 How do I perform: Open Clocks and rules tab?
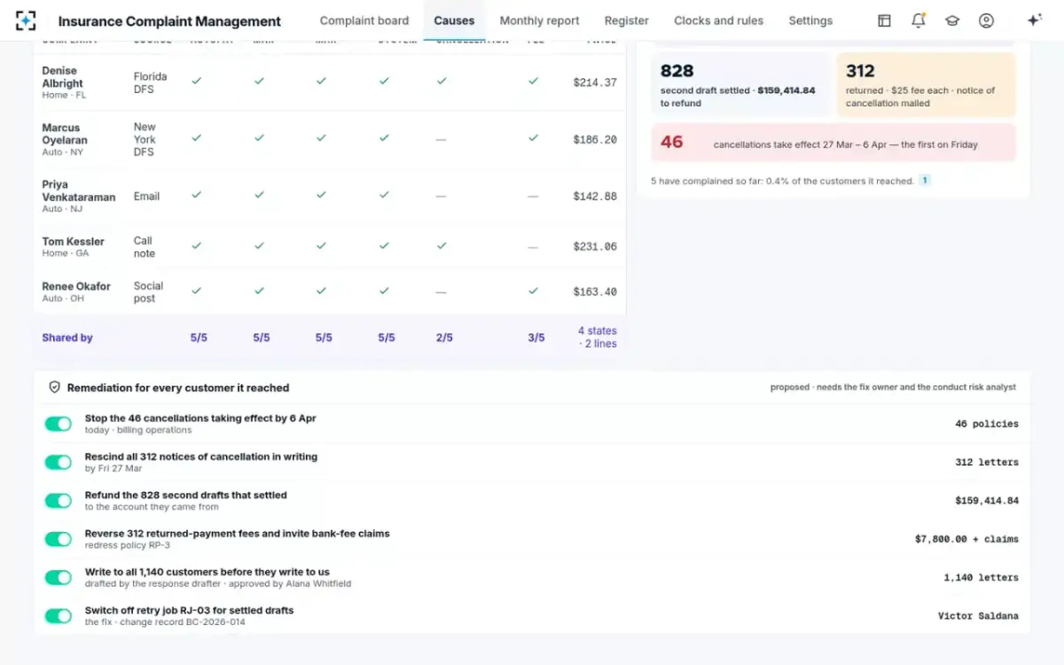point(718,20)
